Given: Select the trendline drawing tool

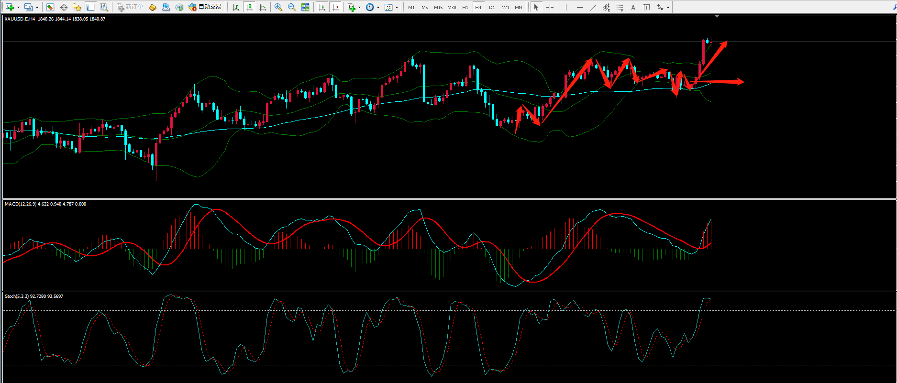Looking at the screenshot, I should point(593,7).
